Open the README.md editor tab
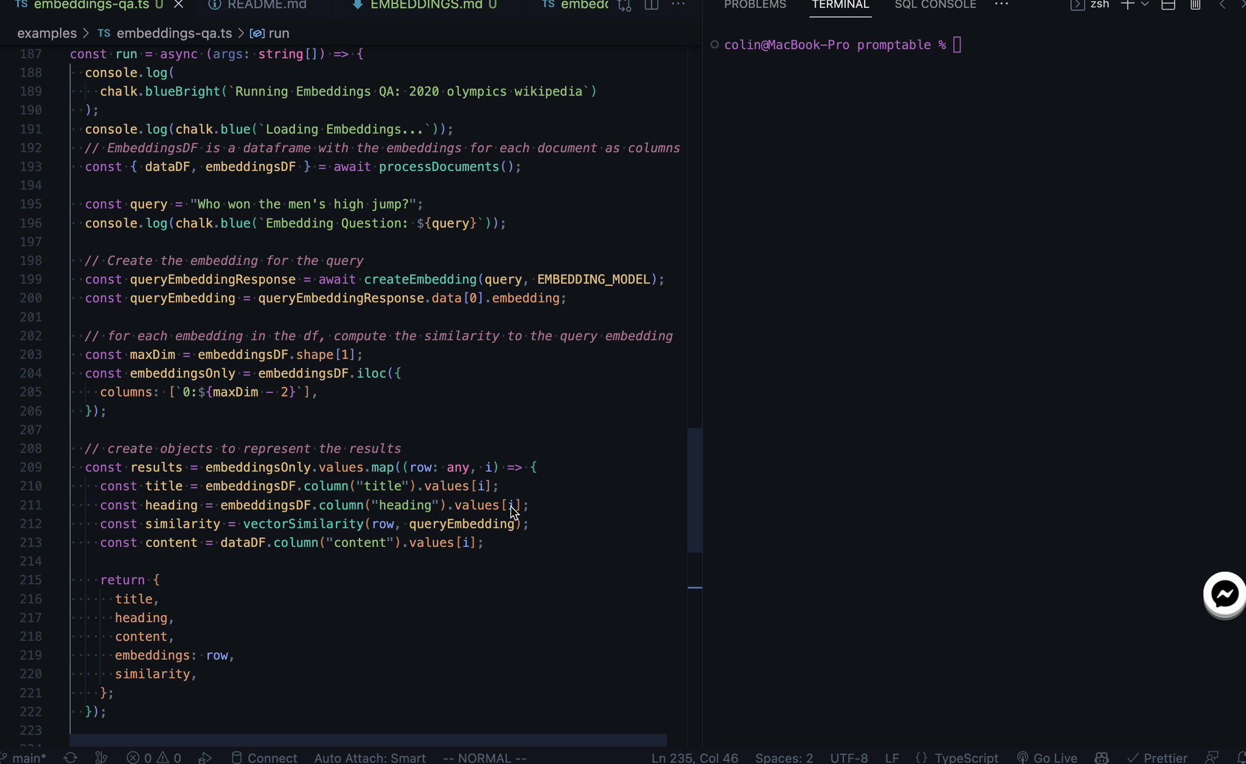1246x764 pixels. 266,5
